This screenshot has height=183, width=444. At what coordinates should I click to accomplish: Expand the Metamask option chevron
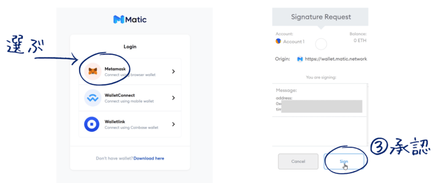(x=173, y=72)
